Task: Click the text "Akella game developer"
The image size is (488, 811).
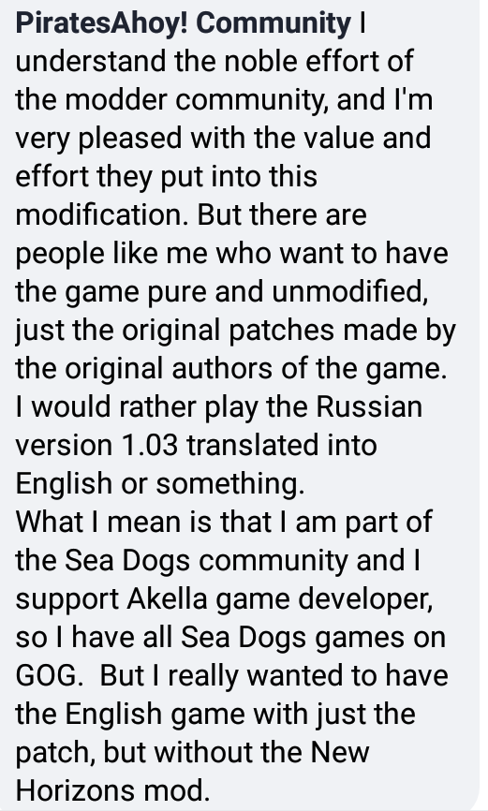Action: [279, 599]
